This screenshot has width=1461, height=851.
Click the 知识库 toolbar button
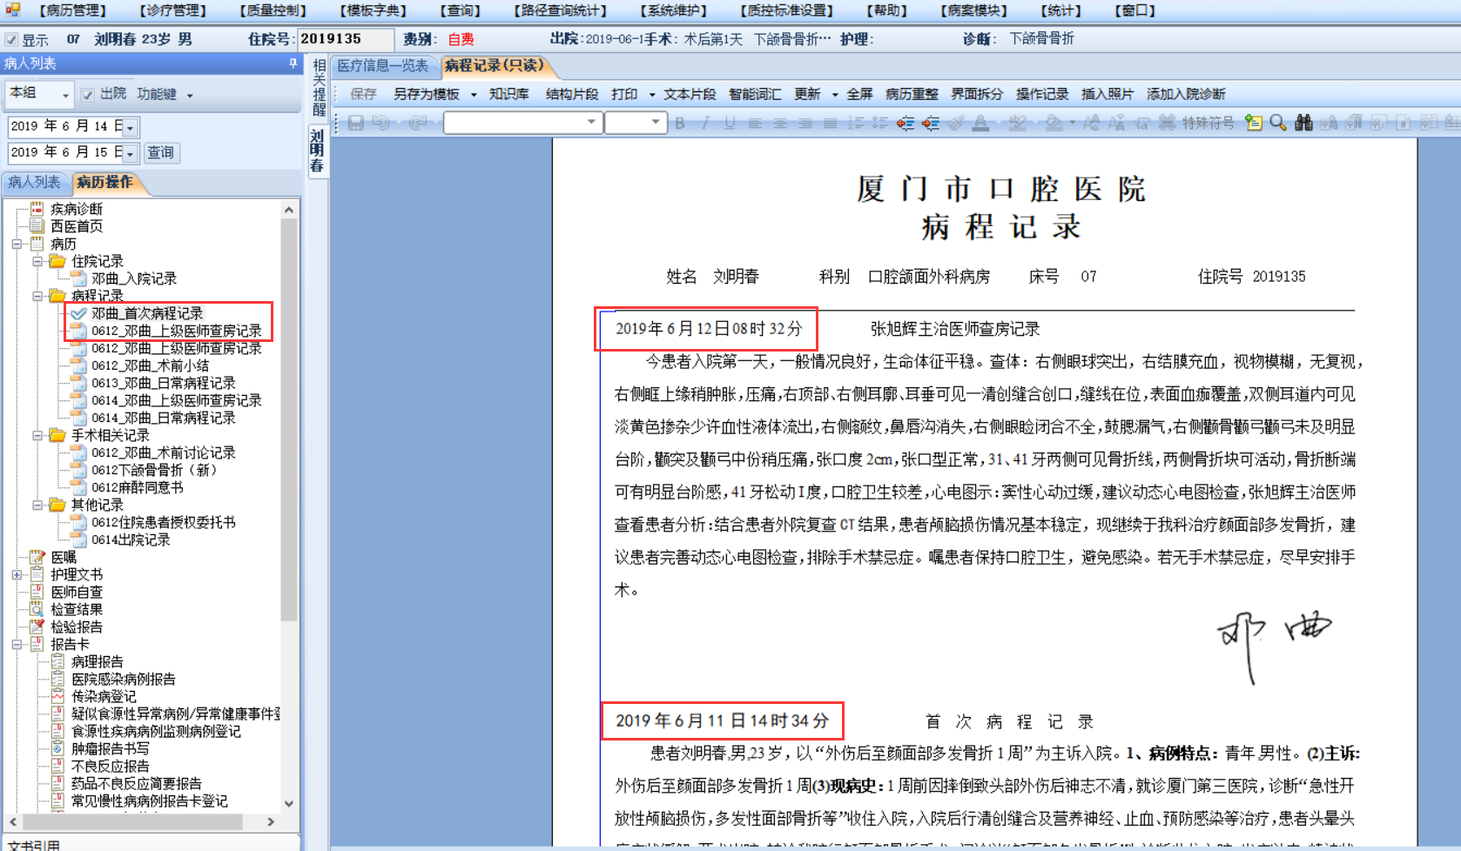(x=509, y=94)
